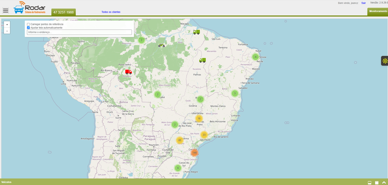
Task: Open the yellow asterisk side panel tab
Action: click(x=385, y=61)
